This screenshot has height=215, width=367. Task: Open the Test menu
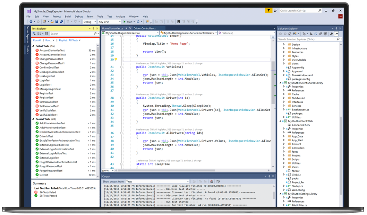pos(109,16)
